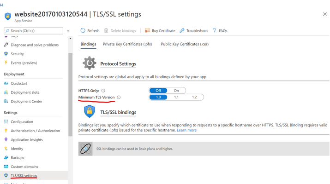330x184 pixels.
Task: Switch to Public Key Certificates (.cer) tab
Action: (x=185, y=44)
